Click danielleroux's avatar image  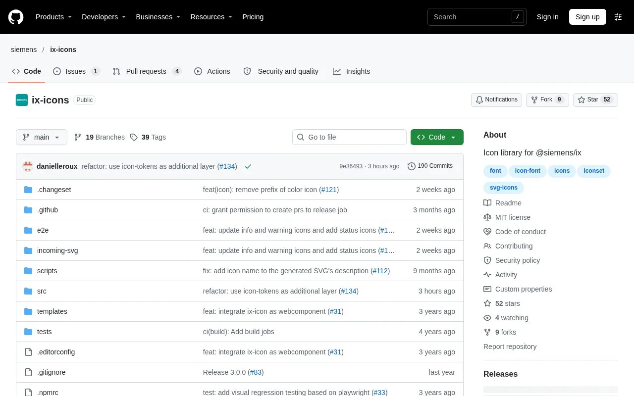tap(28, 166)
